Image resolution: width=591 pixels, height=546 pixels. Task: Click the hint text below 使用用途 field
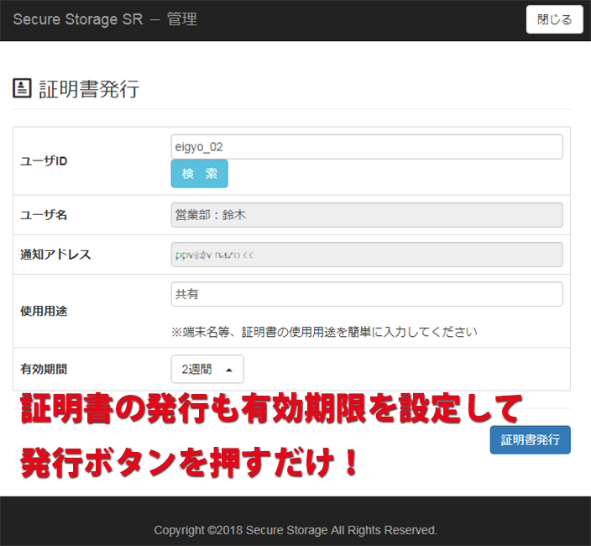(x=324, y=332)
